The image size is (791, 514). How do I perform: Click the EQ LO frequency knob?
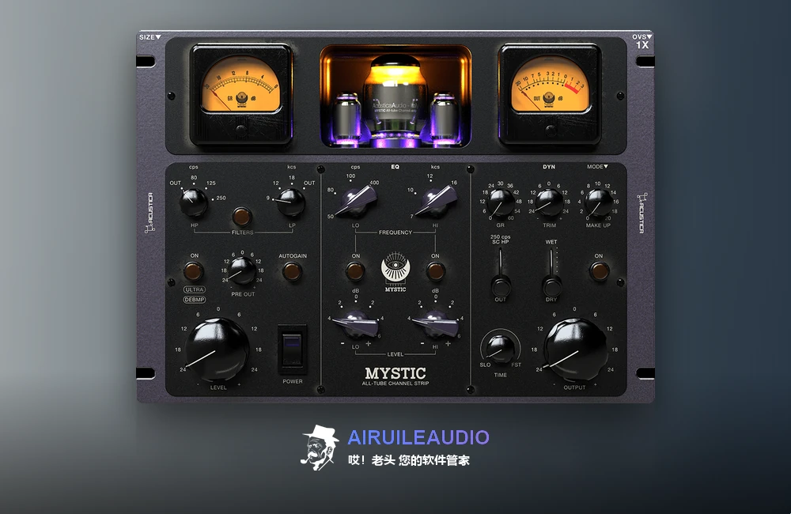coord(356,202)
